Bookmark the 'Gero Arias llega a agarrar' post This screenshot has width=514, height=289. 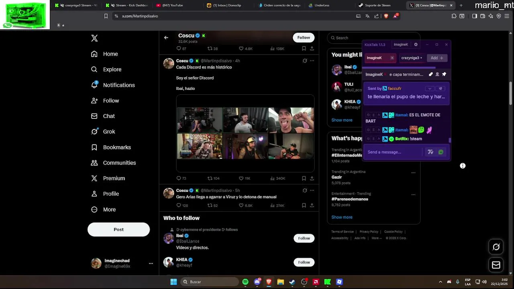point(304,205)
